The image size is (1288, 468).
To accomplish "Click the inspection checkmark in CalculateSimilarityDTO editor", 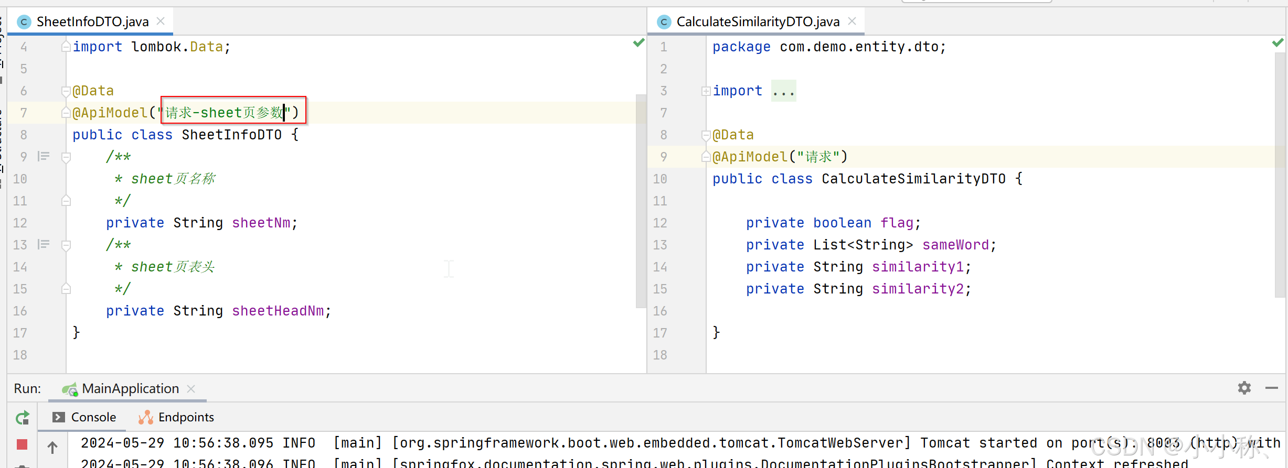I will coord(1278,43).
